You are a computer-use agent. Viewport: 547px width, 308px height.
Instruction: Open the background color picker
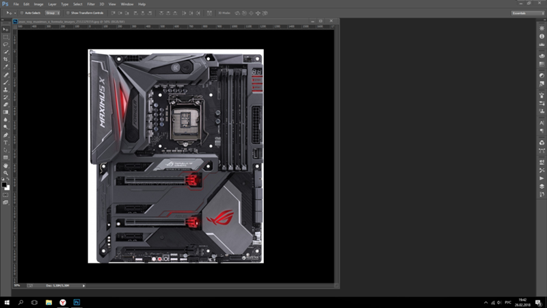pyautogui.click(x=8, y=188)
